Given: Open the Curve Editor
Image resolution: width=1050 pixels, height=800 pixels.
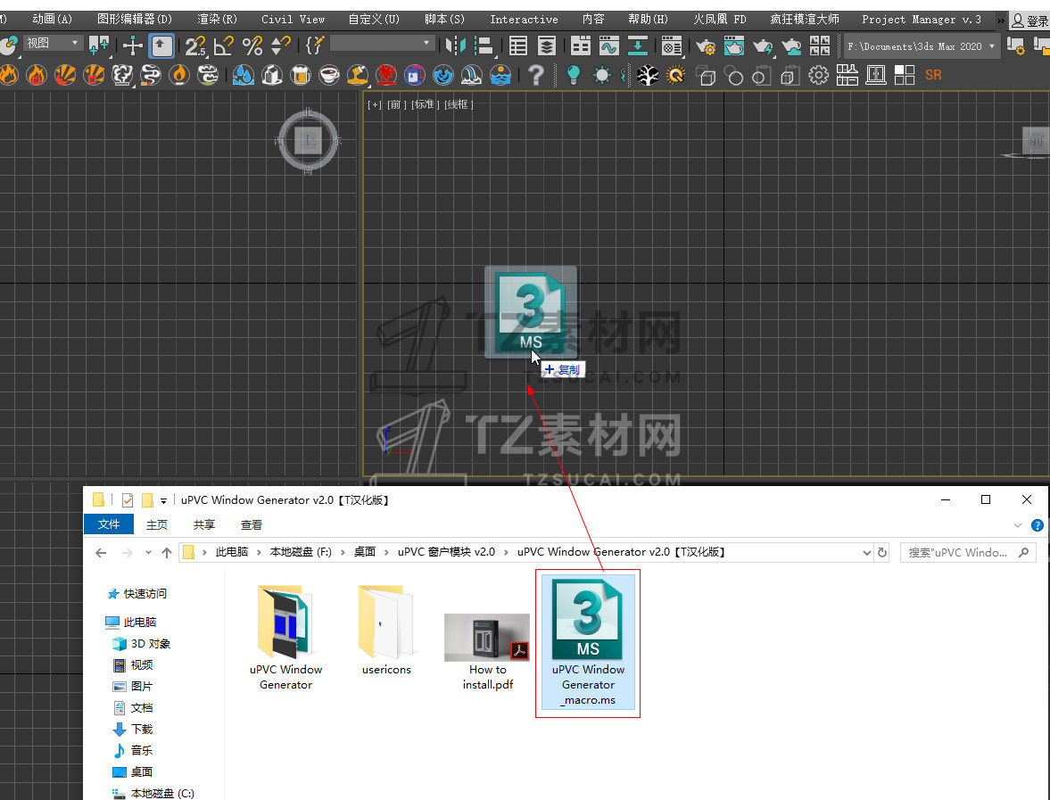Looking at the screenshot, I should tap(608, 46).
